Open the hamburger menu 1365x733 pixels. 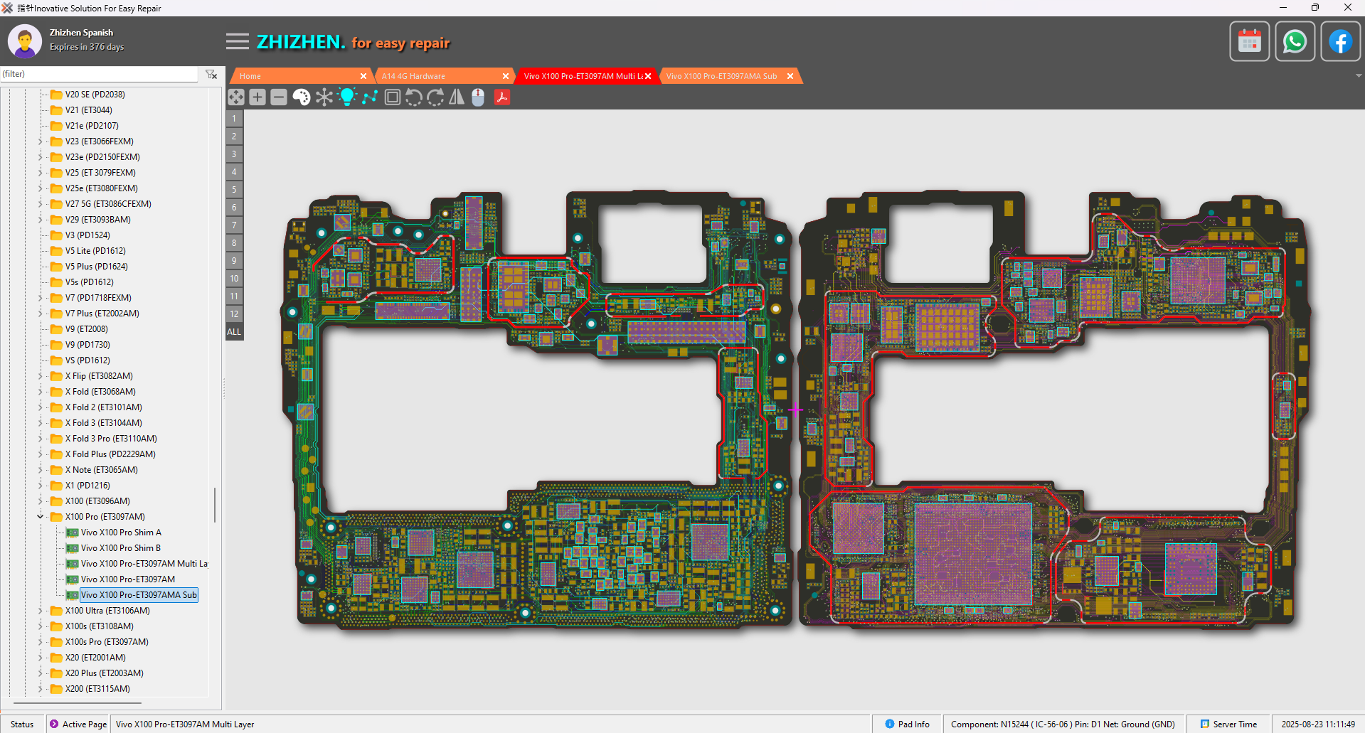(238, 42)
